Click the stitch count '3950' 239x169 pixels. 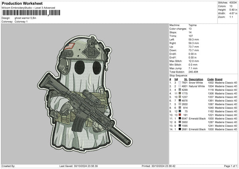pyautogui.click(x=184, y=122)
